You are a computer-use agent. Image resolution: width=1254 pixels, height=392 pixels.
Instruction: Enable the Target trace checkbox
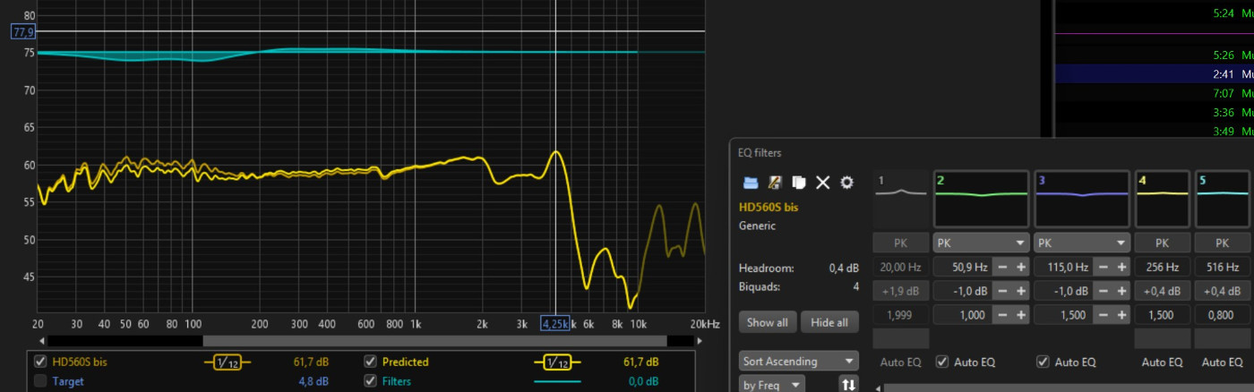click(x=39, y=381)
